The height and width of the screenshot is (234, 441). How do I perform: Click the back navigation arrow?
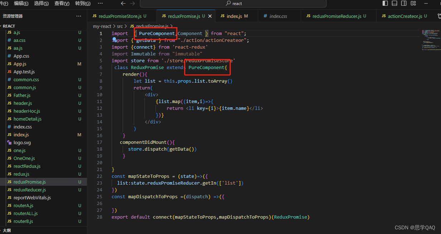[123, 3]
